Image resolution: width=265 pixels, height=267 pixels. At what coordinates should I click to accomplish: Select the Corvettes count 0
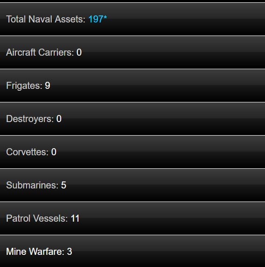tap(54, 152)
